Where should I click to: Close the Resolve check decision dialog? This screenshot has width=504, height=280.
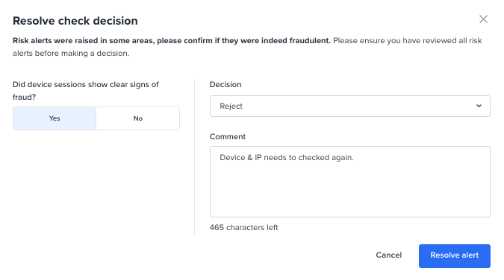coord(483,19)
